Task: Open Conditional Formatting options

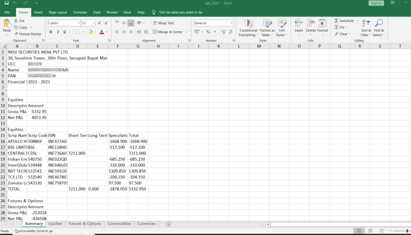Action: (x=248, y=28)
